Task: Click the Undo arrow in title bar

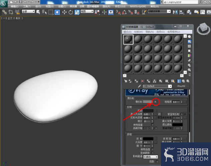Action: tap(25, 2)
